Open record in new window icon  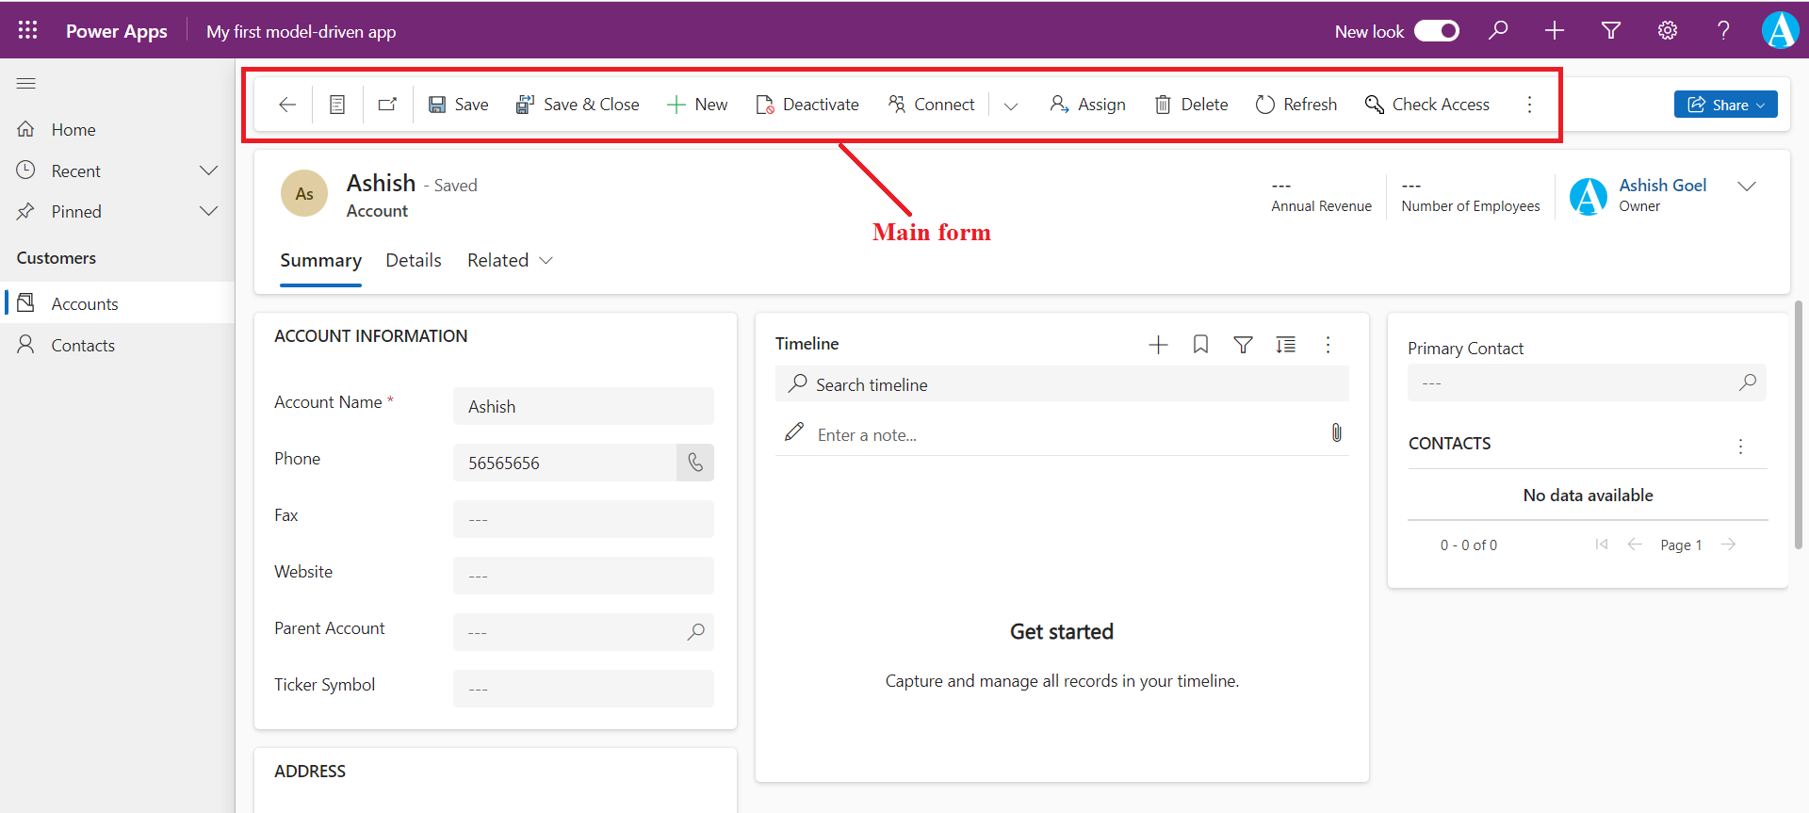(387, 105)
